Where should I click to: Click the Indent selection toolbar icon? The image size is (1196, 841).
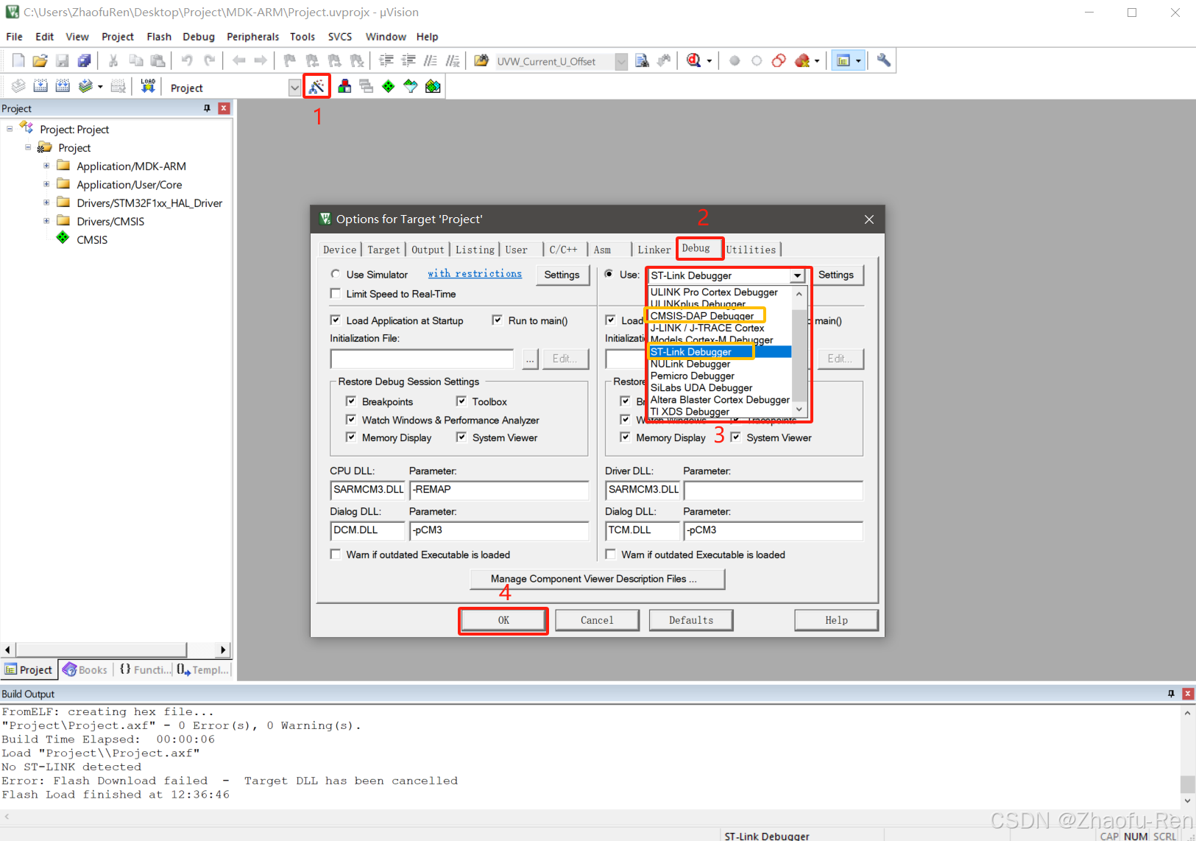click(x=386, y=61)
